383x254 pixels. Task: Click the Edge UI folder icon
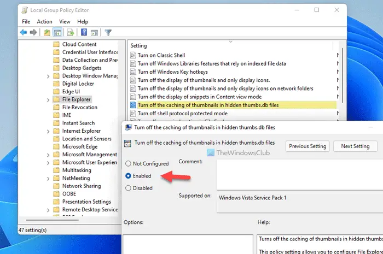pos(56,91)
